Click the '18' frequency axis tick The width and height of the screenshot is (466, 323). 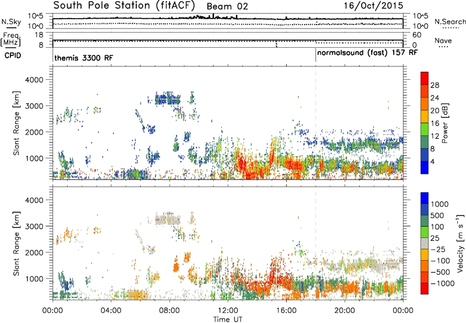(x=39, y=35)
